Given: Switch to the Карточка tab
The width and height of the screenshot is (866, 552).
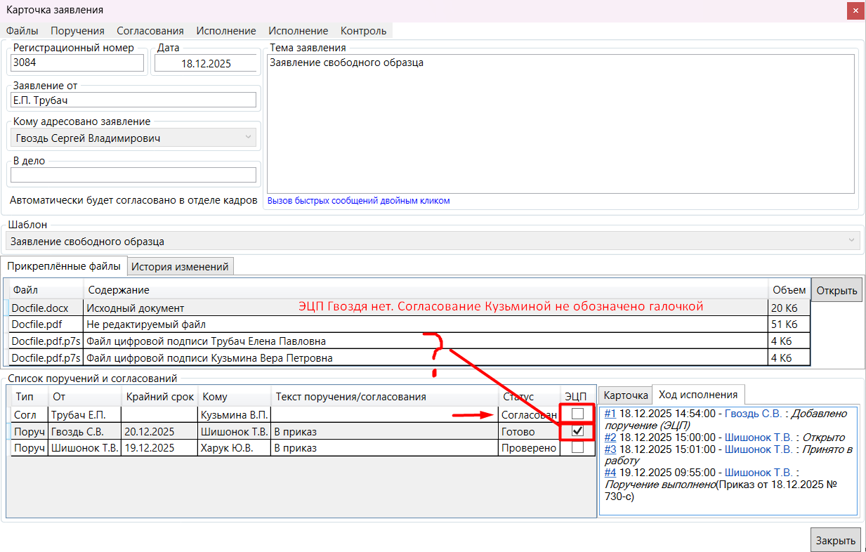Looking at the screenshot, I should click(625, 395).
